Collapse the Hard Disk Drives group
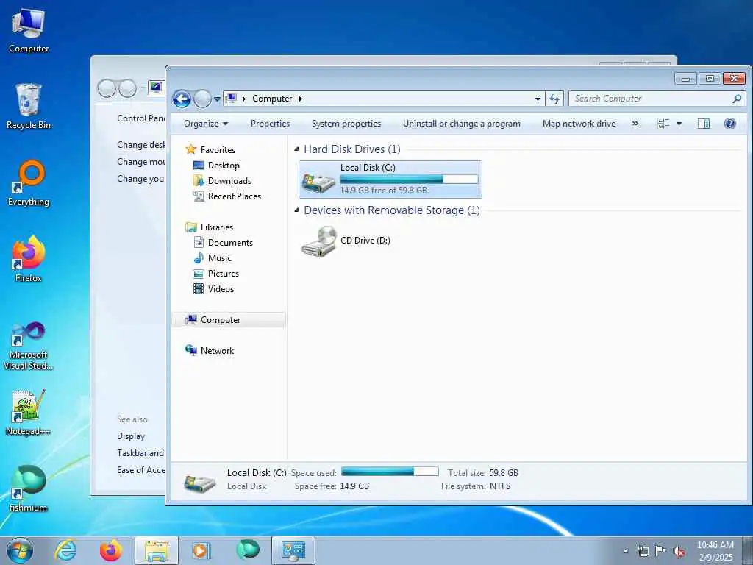The height and width of the screenshot is (565, 753). pos(296,149)
